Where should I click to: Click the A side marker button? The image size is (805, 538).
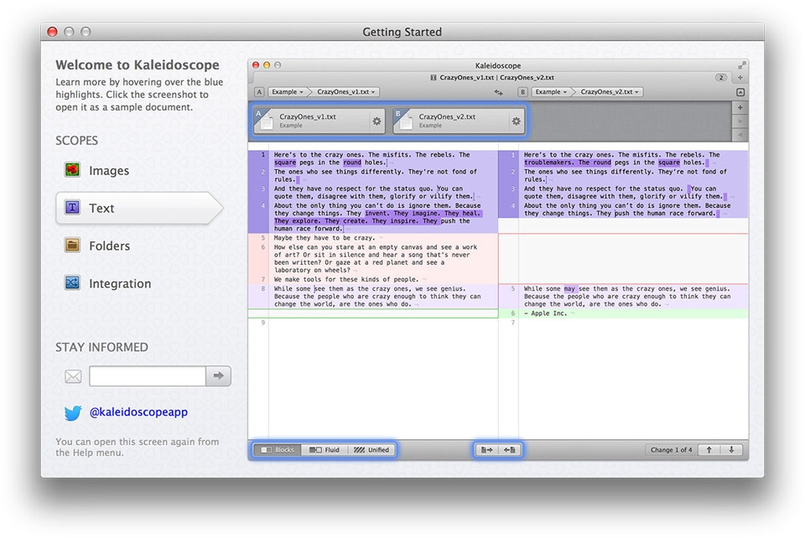(x=259, y=92)
